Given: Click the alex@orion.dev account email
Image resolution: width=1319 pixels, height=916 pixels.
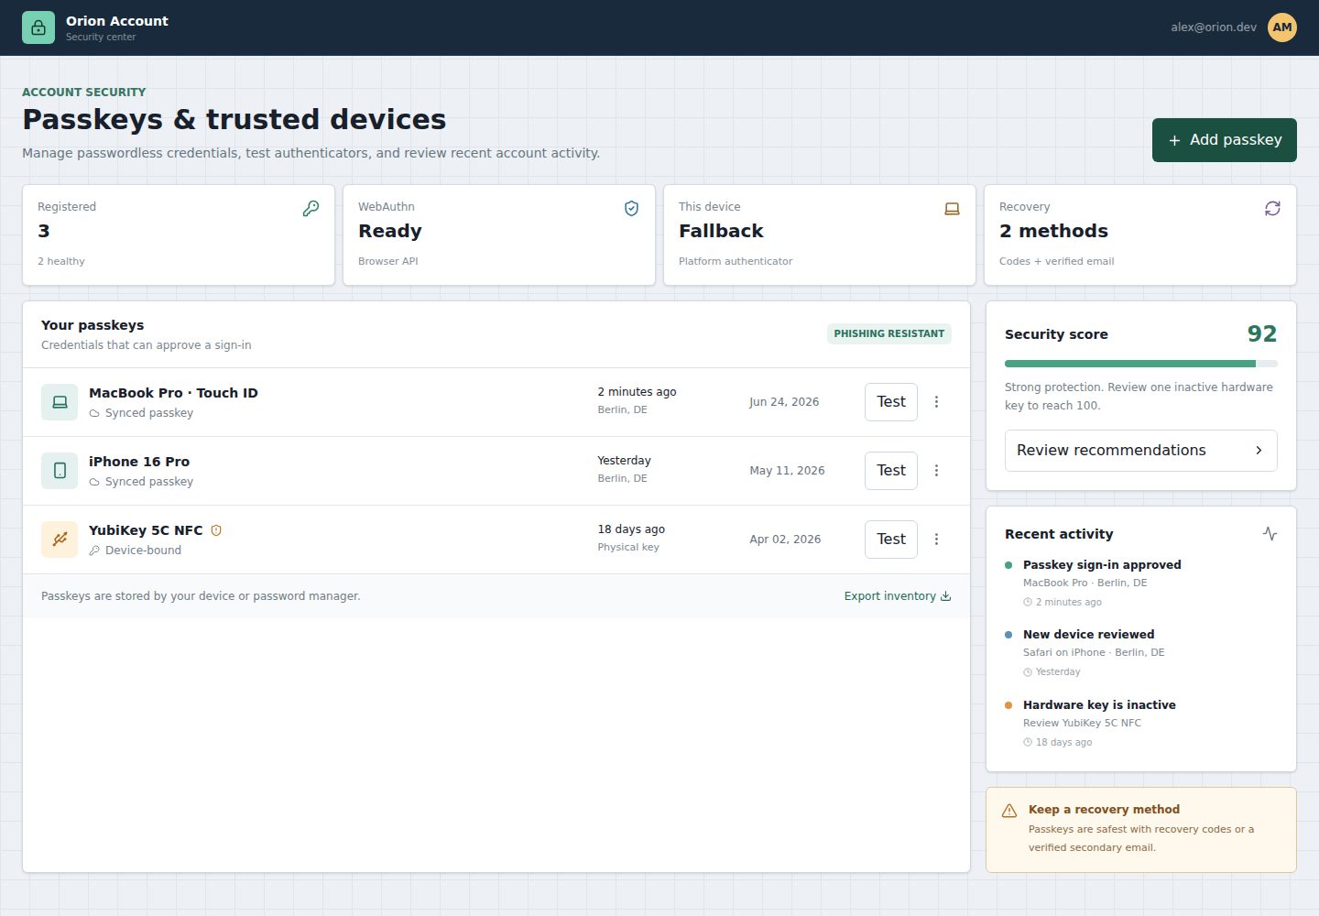Looking at the screenshot, I should pos(1214,27).
